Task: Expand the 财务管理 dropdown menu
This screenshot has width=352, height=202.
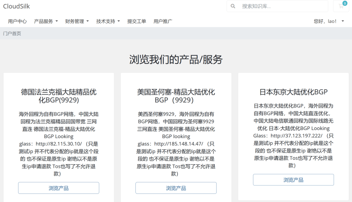Action: (x=77, y=21)
